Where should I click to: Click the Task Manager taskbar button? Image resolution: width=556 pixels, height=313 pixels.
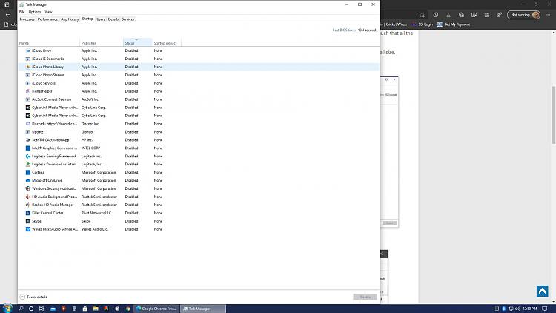coord(203,309)
